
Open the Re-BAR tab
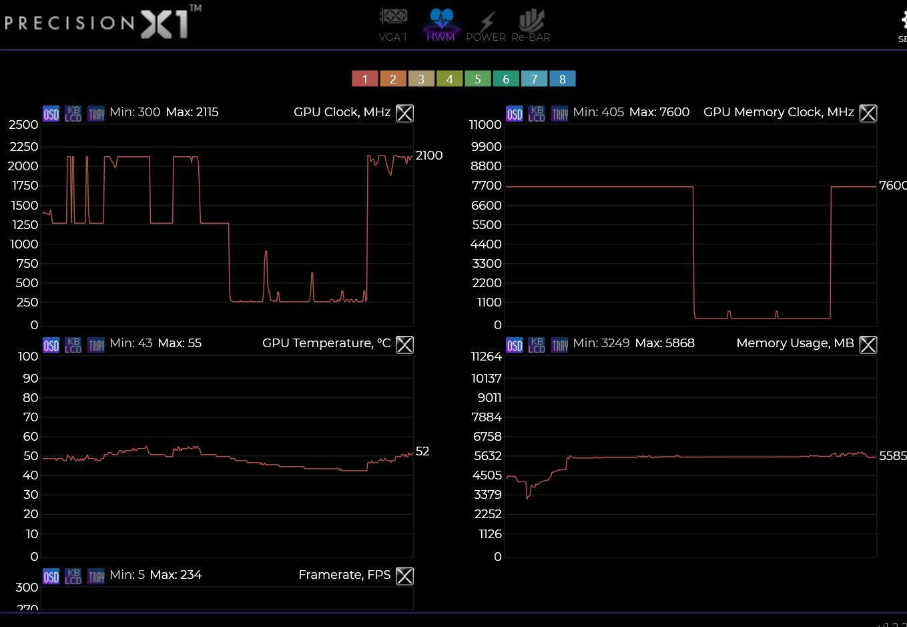click(x=531, y=25)
